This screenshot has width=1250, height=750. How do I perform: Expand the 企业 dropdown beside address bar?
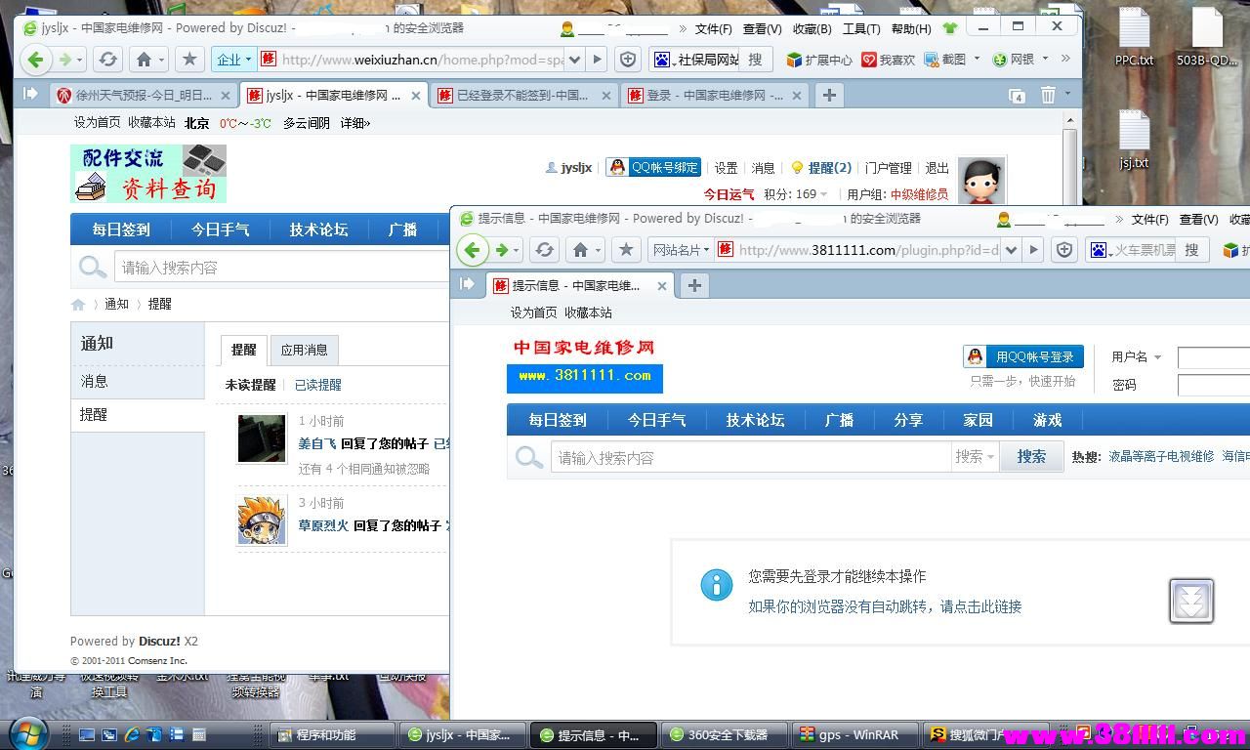(234, 60)
